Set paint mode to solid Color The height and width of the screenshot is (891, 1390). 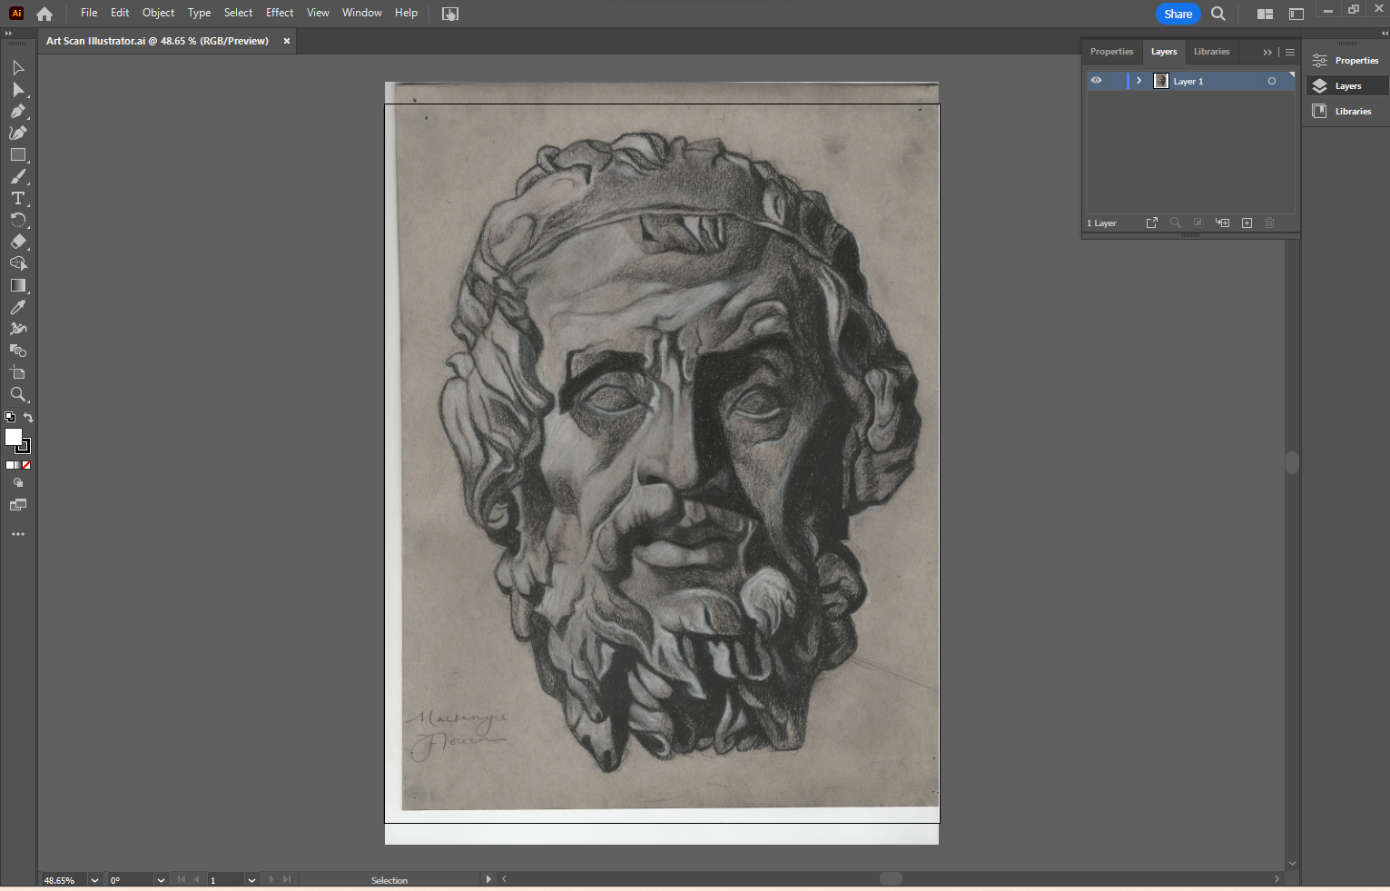[10, 465]
